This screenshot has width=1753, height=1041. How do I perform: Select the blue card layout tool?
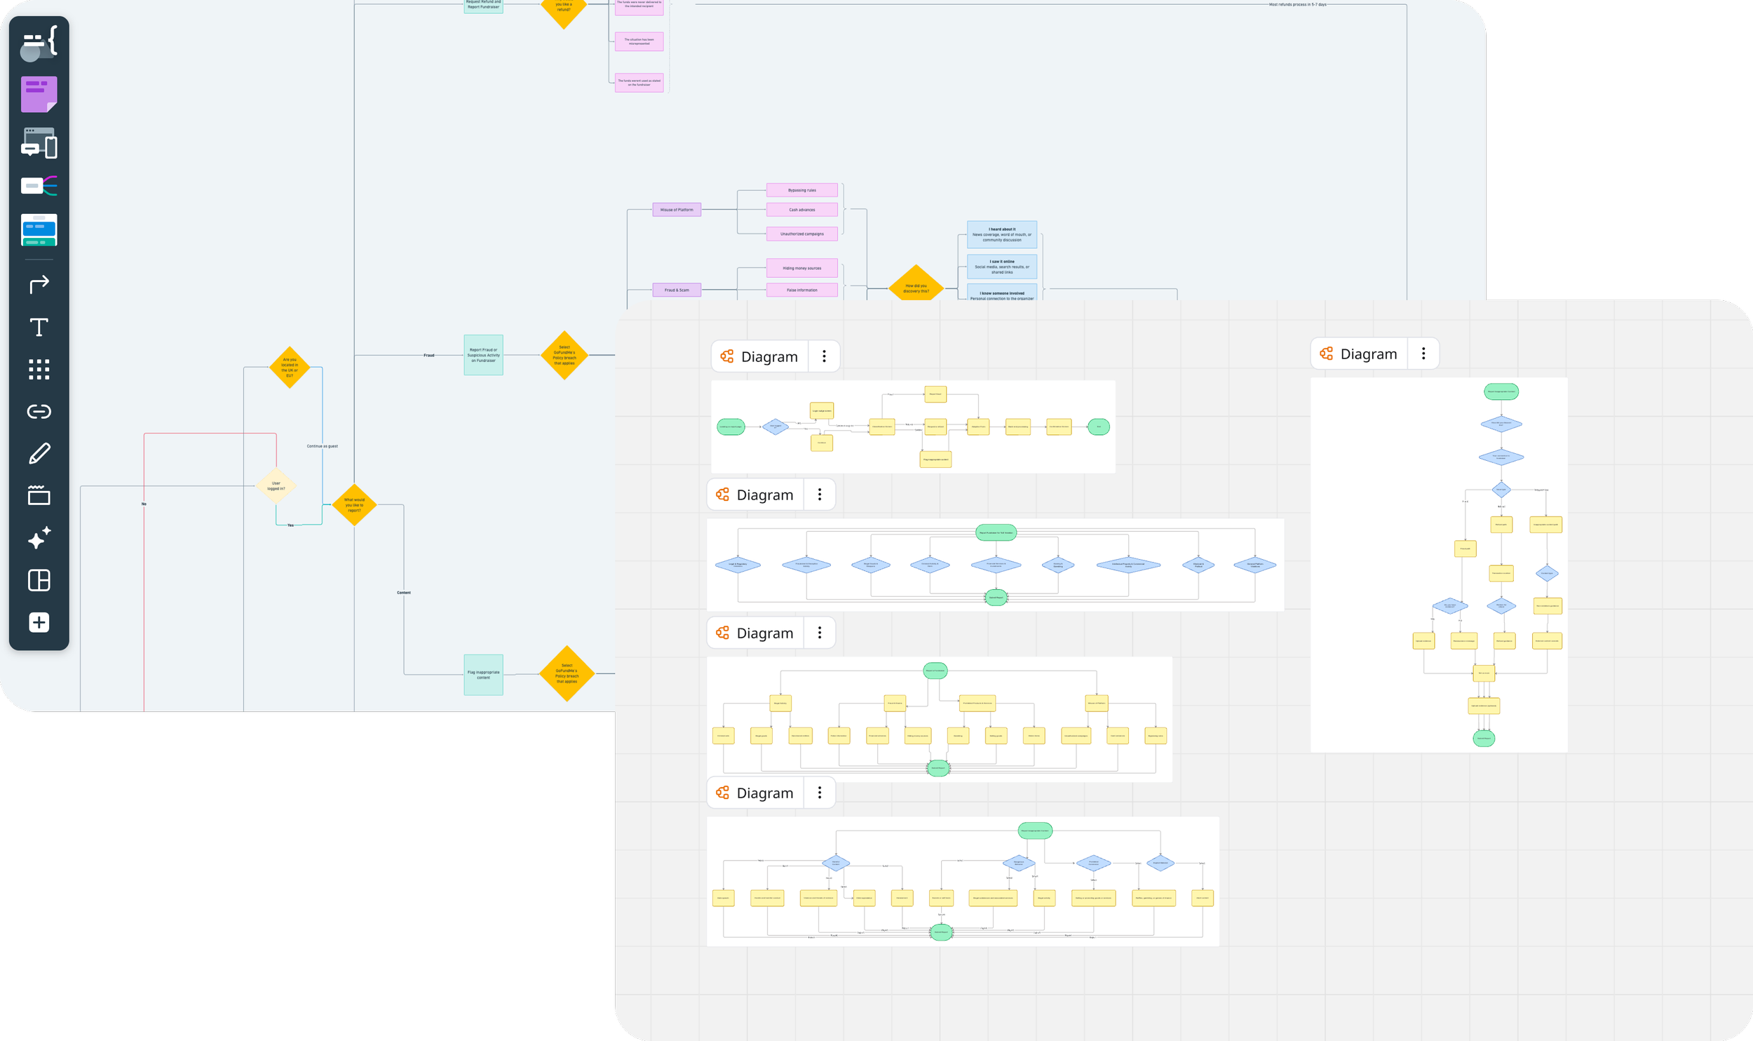(39, 230)
